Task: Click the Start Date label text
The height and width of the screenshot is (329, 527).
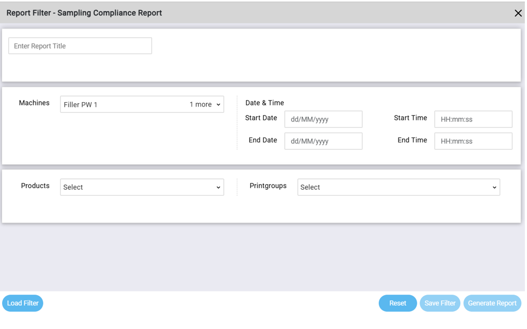Action: click(x=261, y=118)
